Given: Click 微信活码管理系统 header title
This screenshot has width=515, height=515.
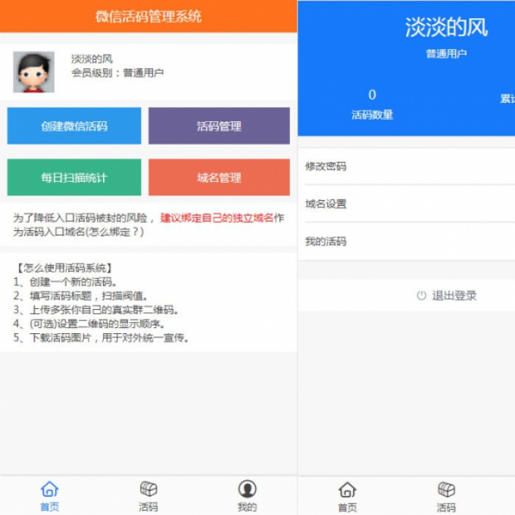Looking at the screenshot, I should pyautogui.click(x=148, y=17).
